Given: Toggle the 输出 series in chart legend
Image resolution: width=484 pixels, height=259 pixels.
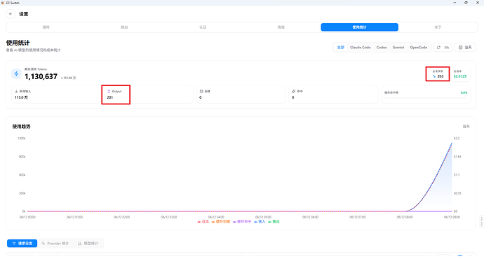Looking at the screenshot, I should [x=274, y=221].
